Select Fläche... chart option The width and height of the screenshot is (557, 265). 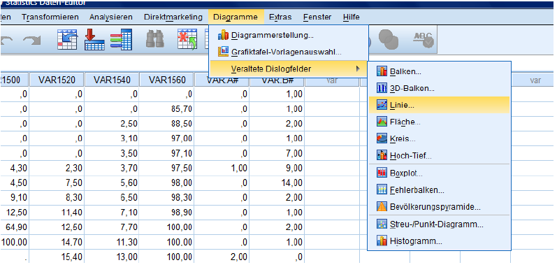439,122
